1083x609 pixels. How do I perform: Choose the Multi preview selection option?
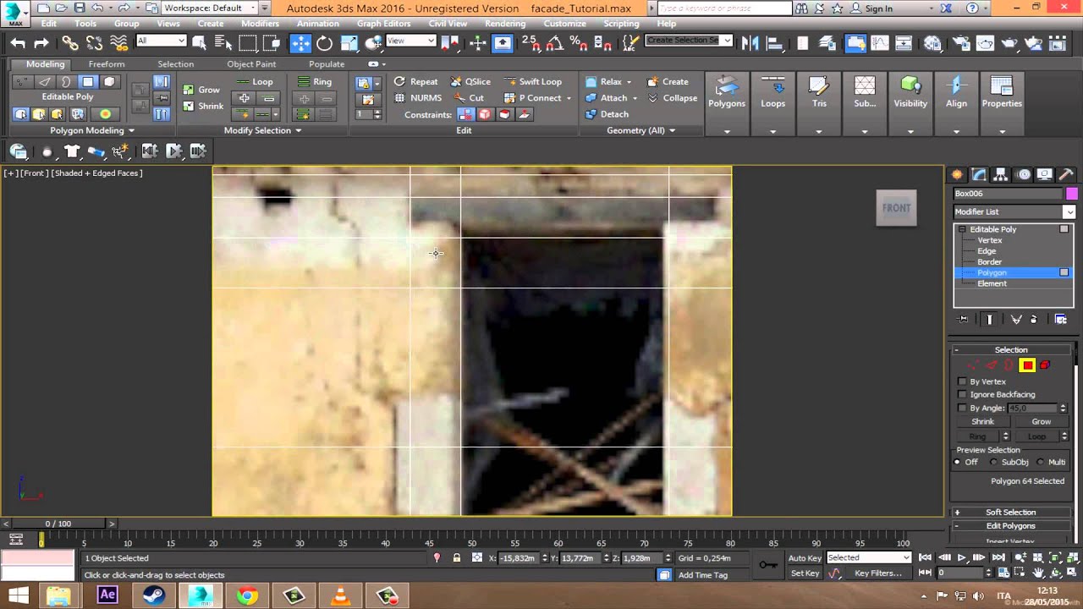(1041, 462)
